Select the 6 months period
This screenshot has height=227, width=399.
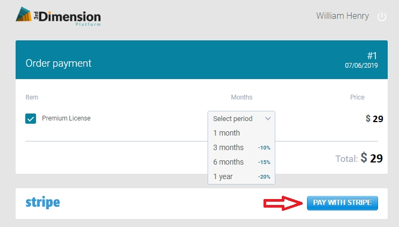[x=228, y=162]
